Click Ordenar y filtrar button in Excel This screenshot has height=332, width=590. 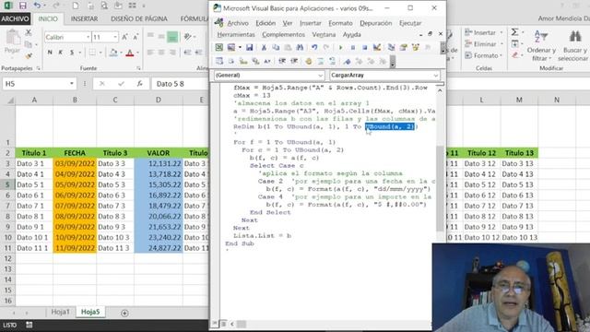(x=541, y=45)
